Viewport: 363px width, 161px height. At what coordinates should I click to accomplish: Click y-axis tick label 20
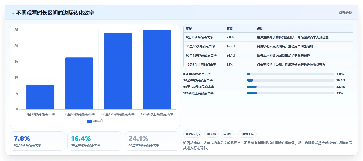coord(16,46)
